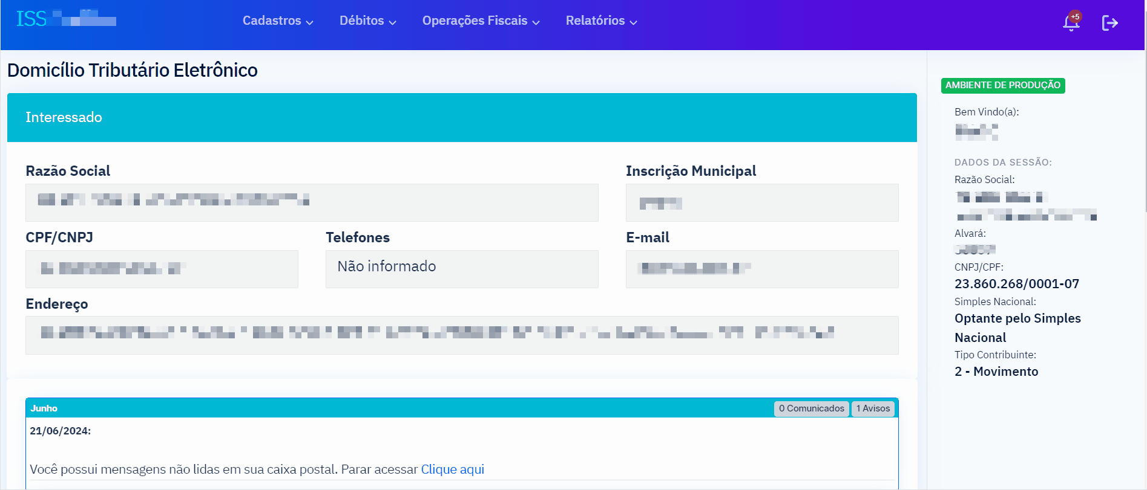Click the logout exit icon

pyautogui.click(x=1109, y=23)
